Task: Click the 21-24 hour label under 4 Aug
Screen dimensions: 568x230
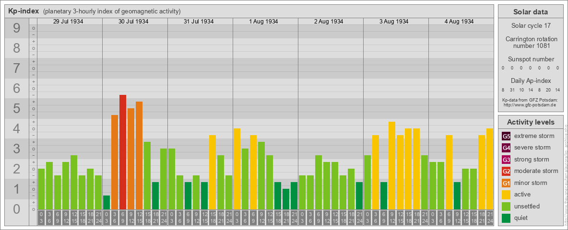Action: coord(490,218)
